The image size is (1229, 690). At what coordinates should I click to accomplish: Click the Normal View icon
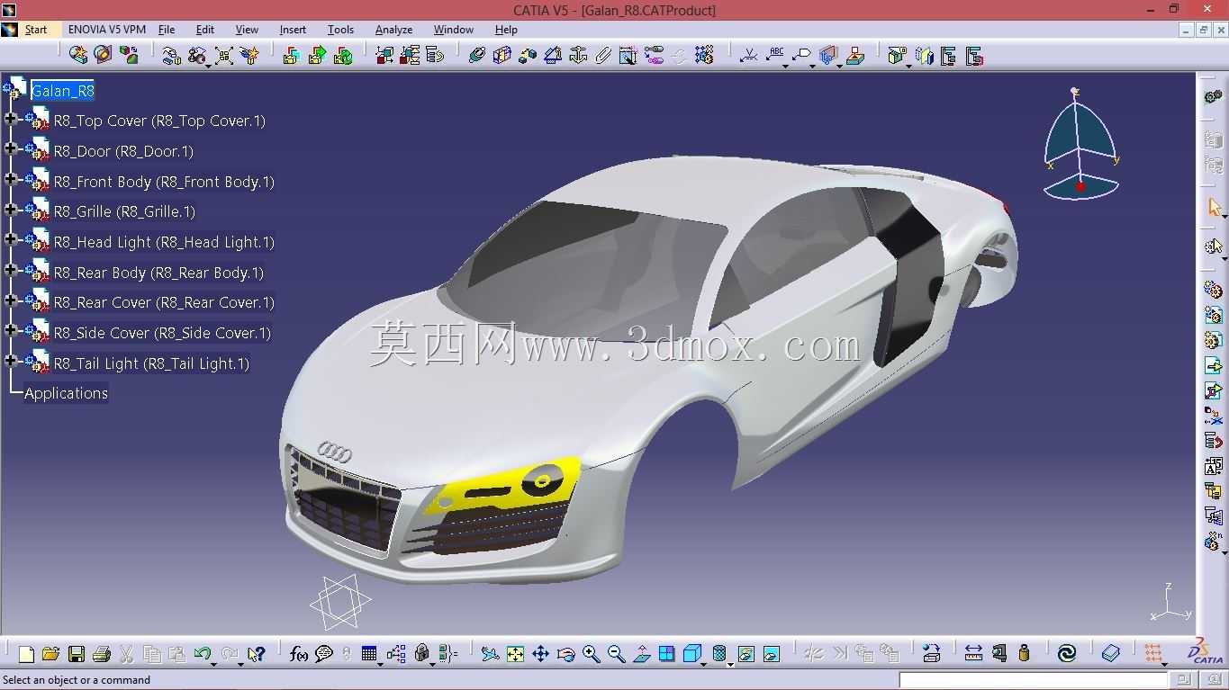click(x=641, y=654)
